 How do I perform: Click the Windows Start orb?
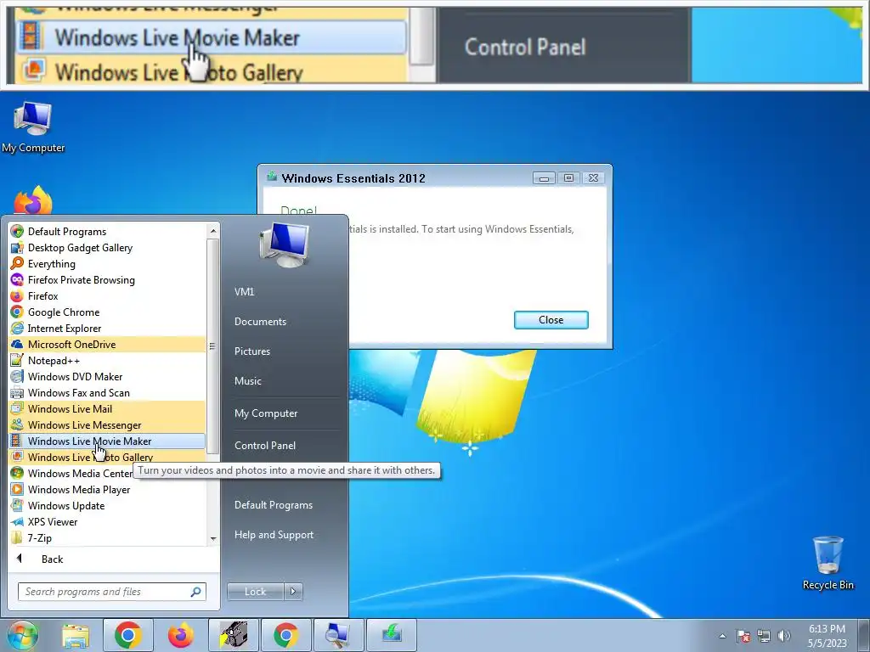click(23, 635)
